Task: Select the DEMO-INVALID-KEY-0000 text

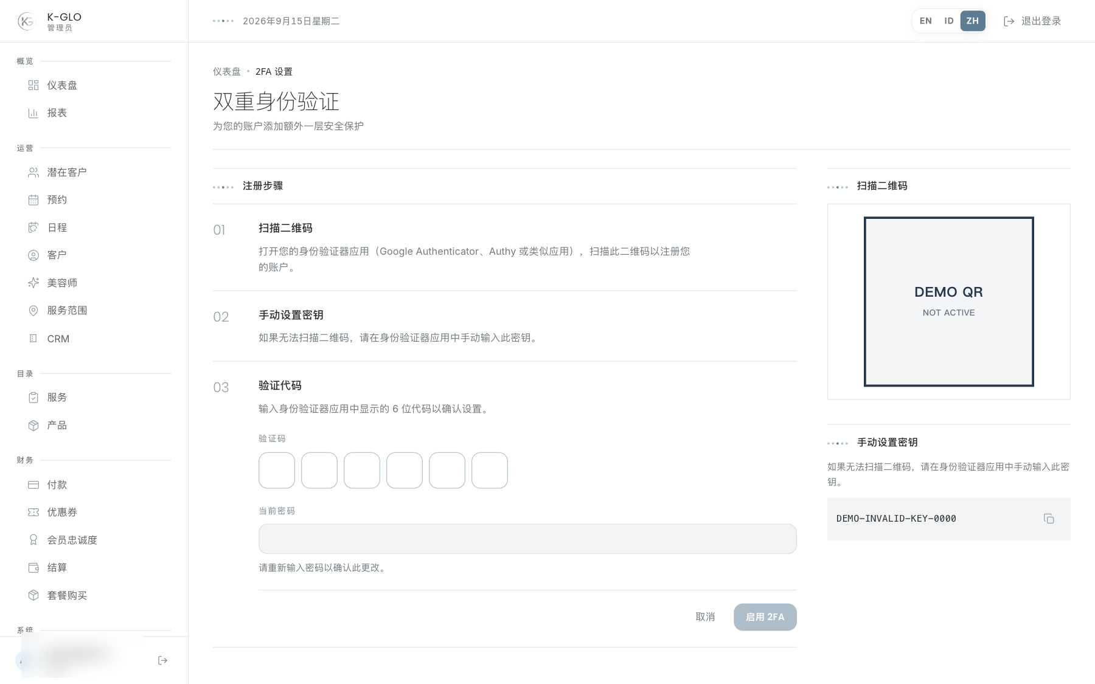Action: coord(896,519)
